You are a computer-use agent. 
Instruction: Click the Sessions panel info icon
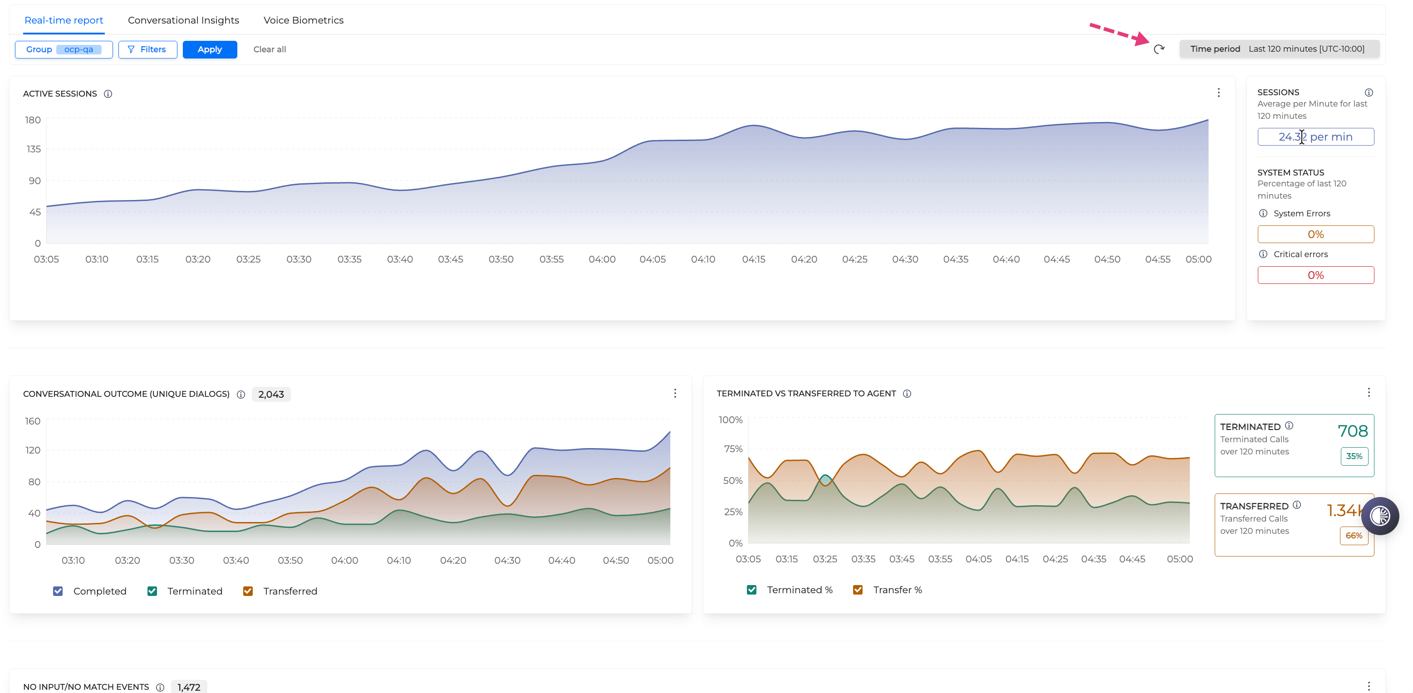[x=1369, y=92]
